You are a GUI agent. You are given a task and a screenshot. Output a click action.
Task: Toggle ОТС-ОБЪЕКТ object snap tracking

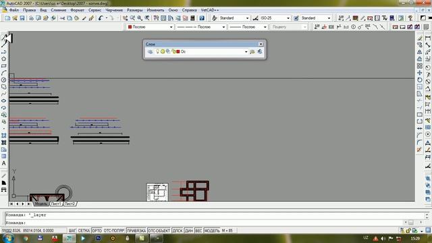click(159, 231)
